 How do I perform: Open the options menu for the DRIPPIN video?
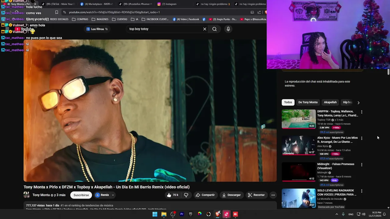click(x=362, y=112)
